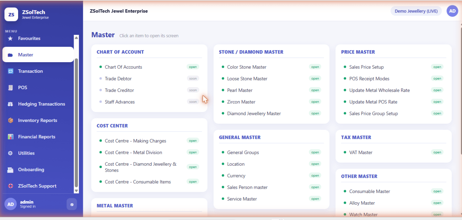
Task: Open General Groups
Action: (271, 152)
